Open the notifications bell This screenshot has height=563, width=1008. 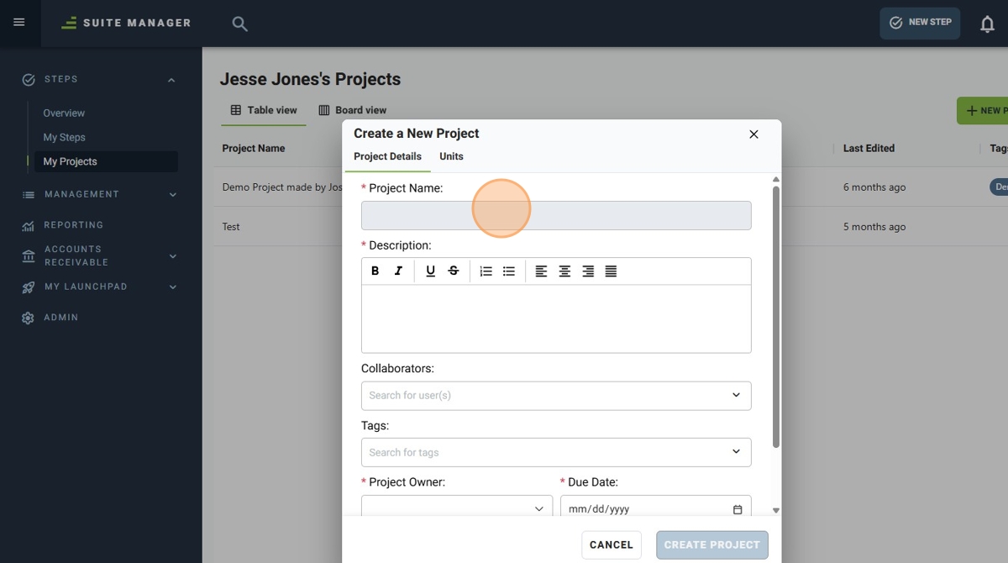pyautogui.click(x=988, y=24)
